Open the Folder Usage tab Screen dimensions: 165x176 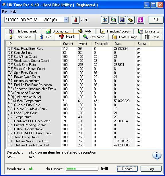coord(125,37)
